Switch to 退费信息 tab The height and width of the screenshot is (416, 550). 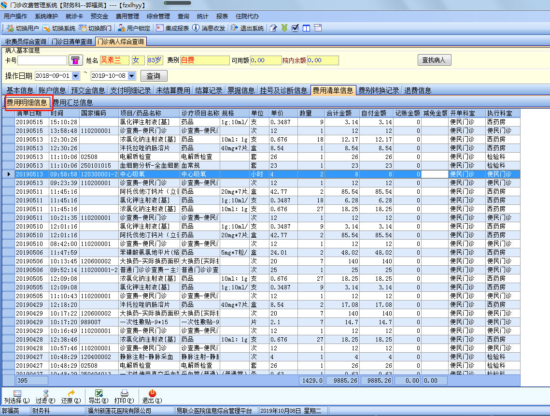coord(418,90)
